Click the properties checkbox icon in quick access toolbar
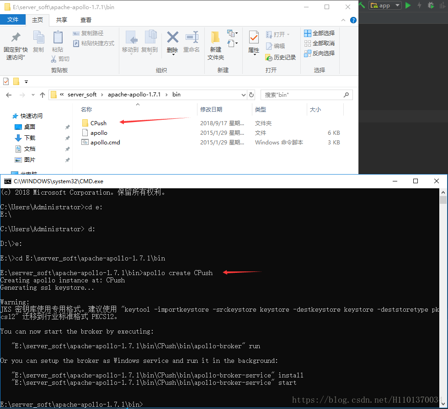 [x=6, y=82]
